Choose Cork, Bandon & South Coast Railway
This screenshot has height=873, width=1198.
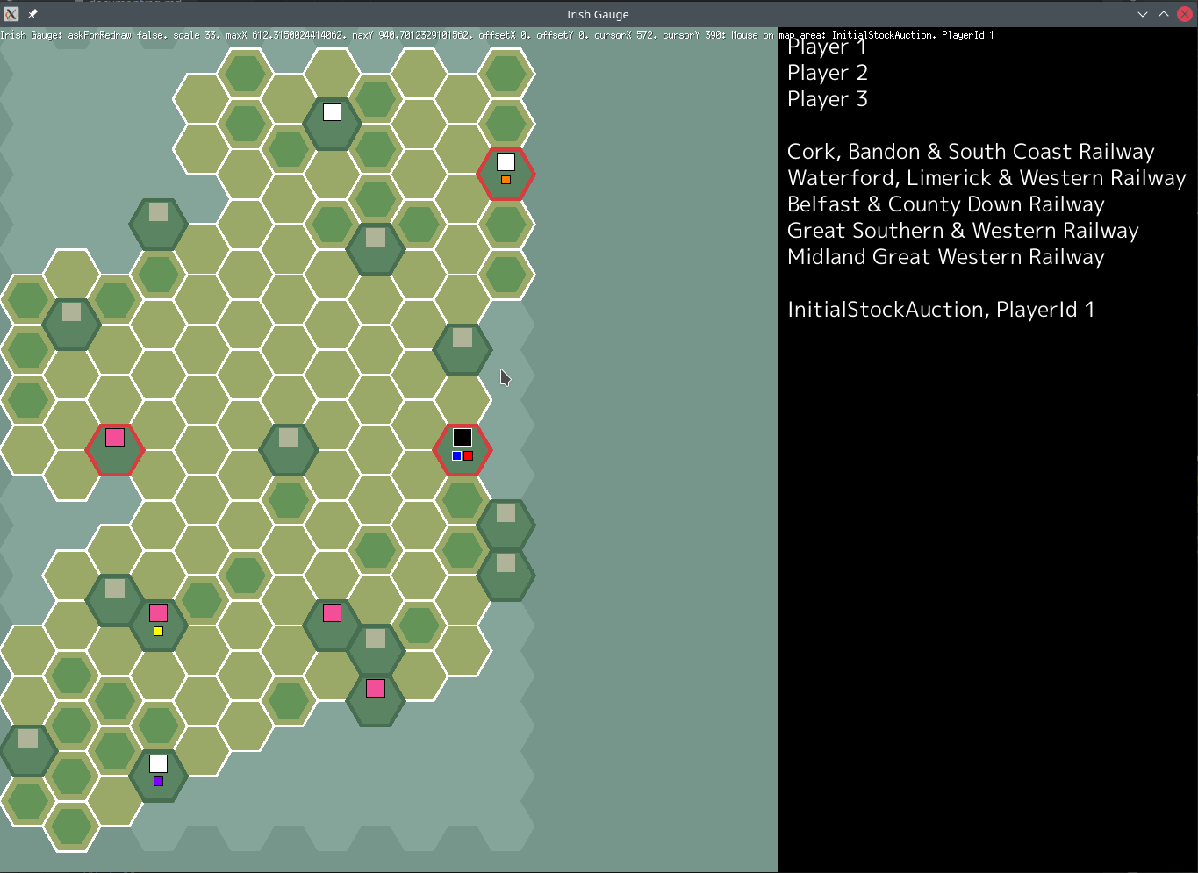click(x=971, y=152)
